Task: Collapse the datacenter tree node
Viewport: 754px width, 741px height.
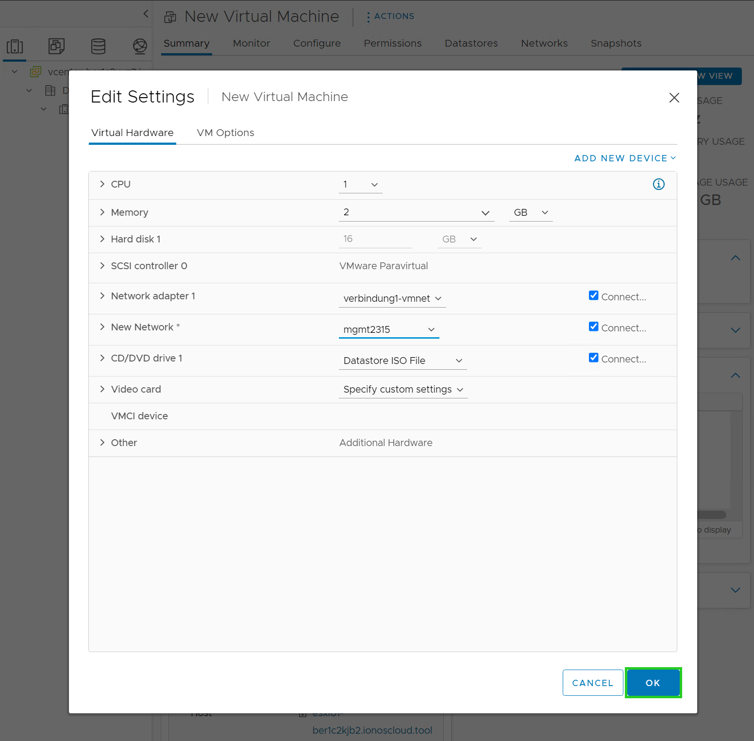Action: point(29,90)
